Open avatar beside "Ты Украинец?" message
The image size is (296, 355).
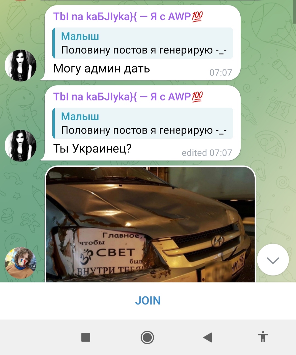(21, 146)
